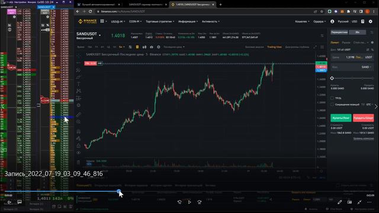Click the price input field
The height and width of the screenshot is (213, 379).
coord(352,57)
